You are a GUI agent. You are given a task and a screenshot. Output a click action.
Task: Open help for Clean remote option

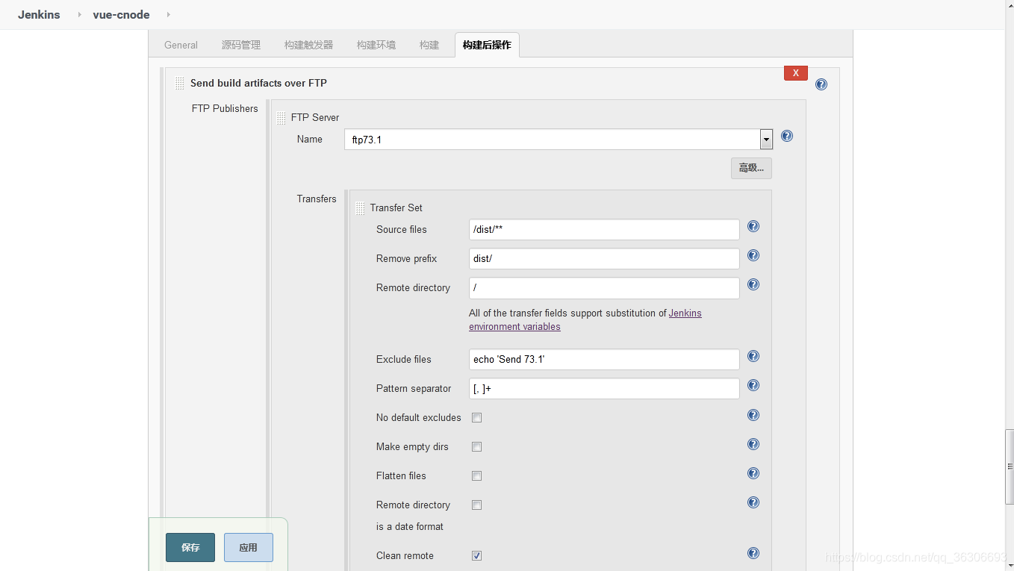tap(753, 553)
